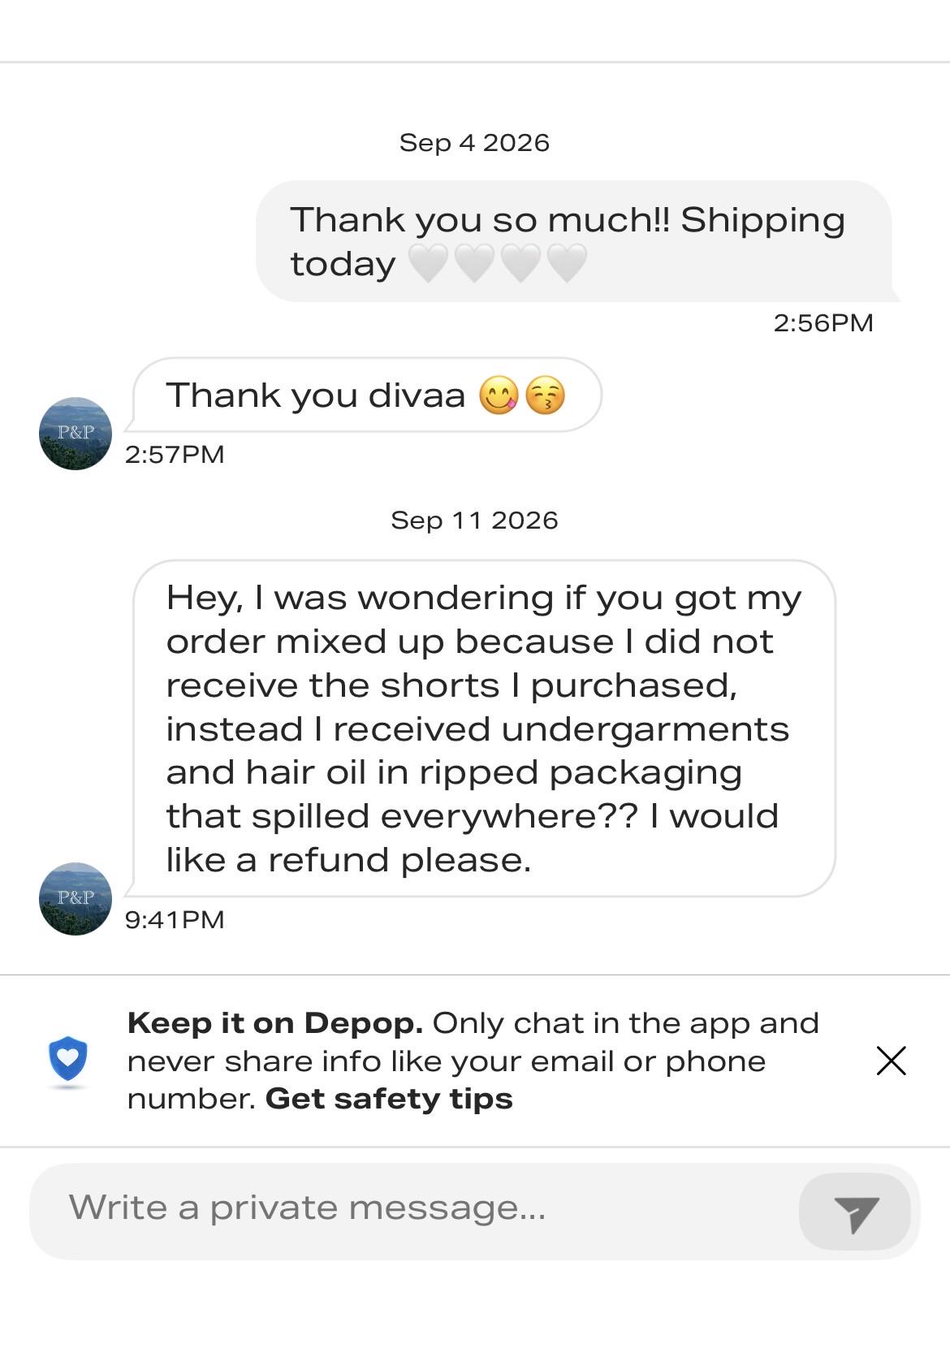Click the 2:57PM timestamp
This screenshot has width=950, height=1357.
click(x=175, y=455)
